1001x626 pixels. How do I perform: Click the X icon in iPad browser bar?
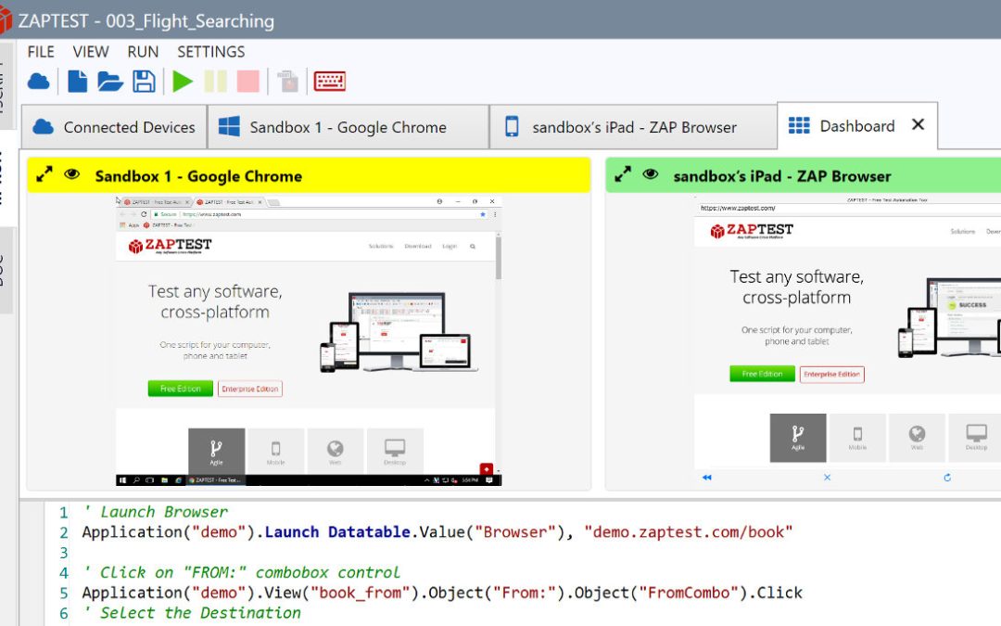828,478
